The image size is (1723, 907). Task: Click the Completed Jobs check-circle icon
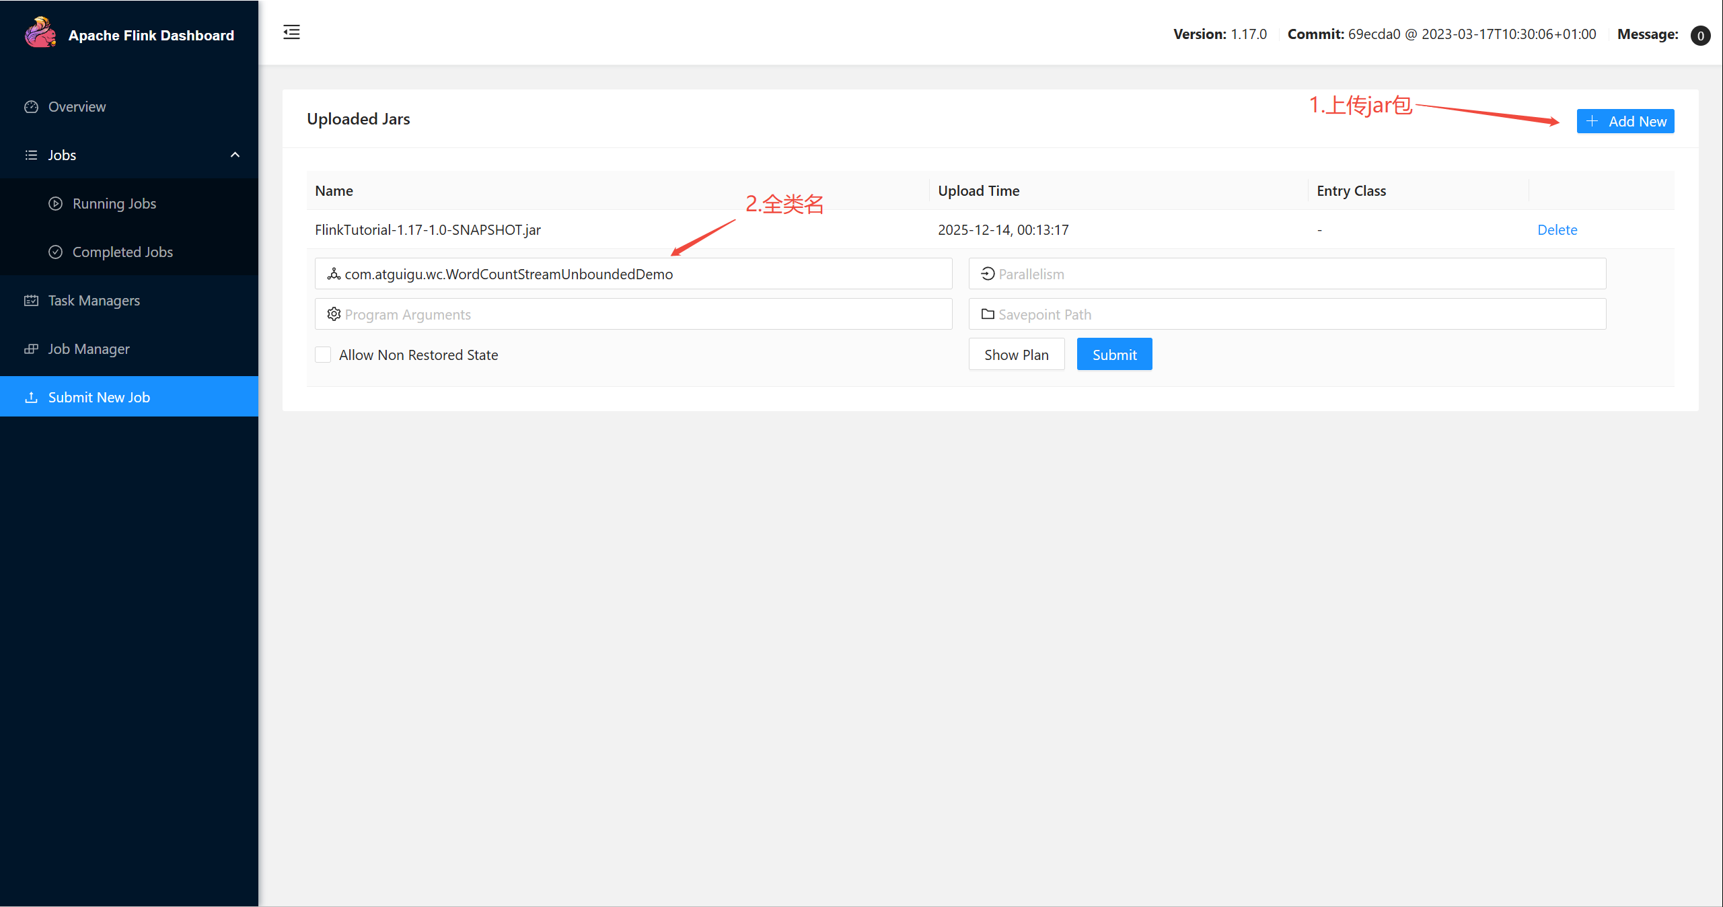coord(56,252)
